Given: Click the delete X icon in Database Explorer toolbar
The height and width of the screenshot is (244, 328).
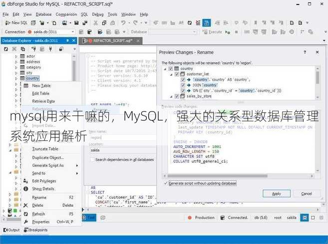Looking at the screenshot, I should [14, 49].
